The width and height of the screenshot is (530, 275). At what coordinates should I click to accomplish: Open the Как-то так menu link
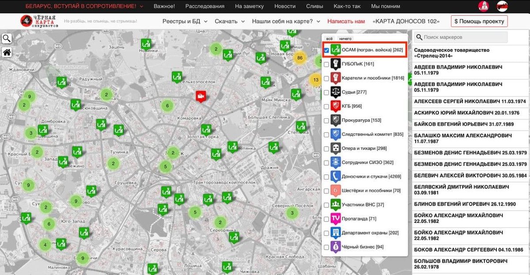[347, 6]
